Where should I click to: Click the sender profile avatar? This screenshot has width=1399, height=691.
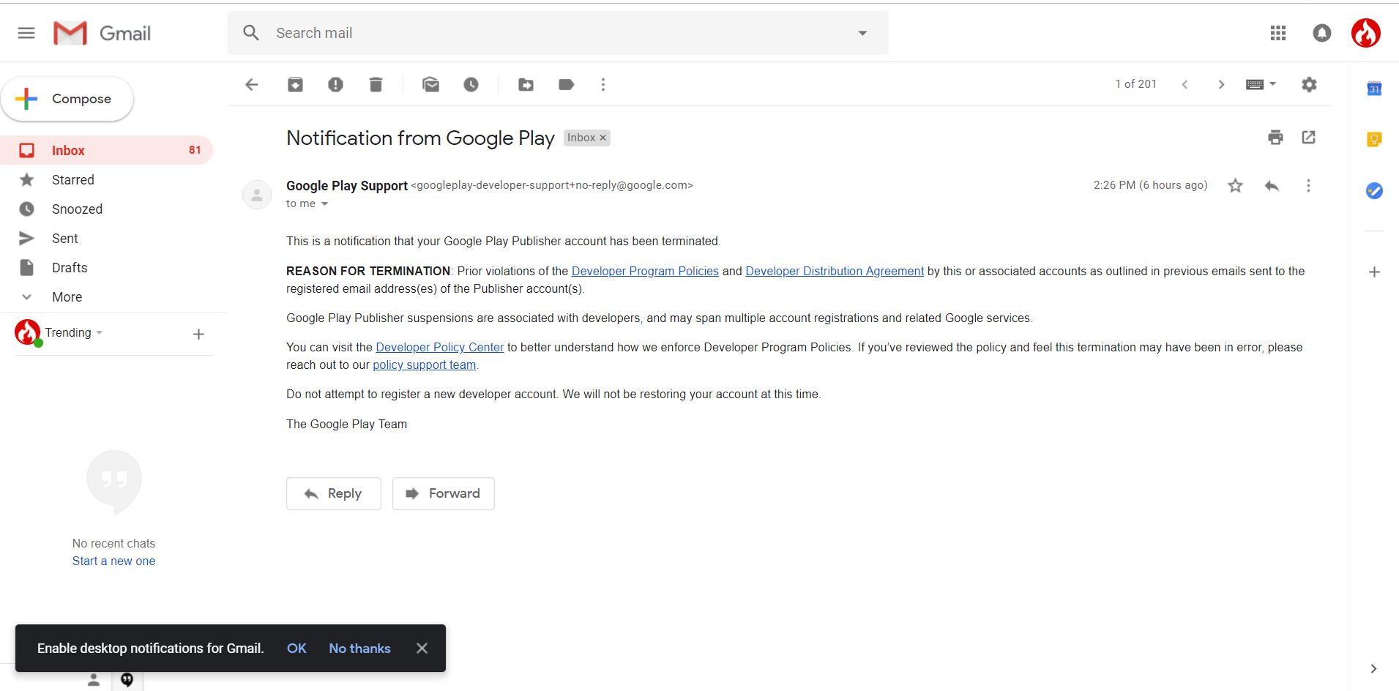(257, 195)
